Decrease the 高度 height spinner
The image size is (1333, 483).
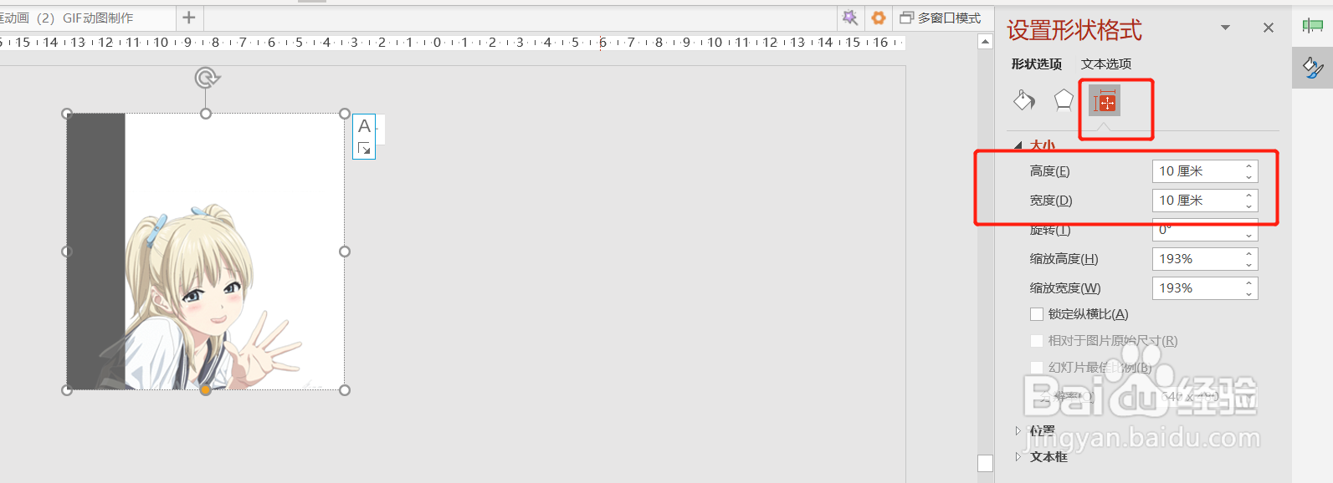click(1249, 177)
